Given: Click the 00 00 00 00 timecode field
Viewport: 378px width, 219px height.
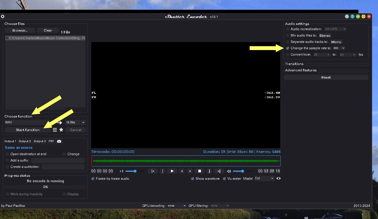Looking at the screenshot, I should point(102,171).
